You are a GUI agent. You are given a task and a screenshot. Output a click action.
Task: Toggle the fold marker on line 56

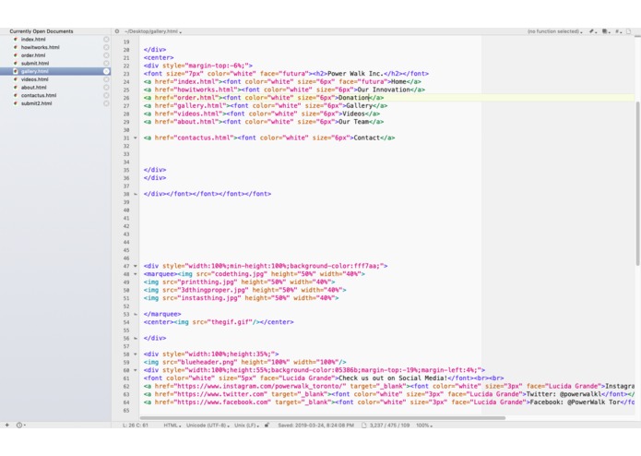point(136,338)
